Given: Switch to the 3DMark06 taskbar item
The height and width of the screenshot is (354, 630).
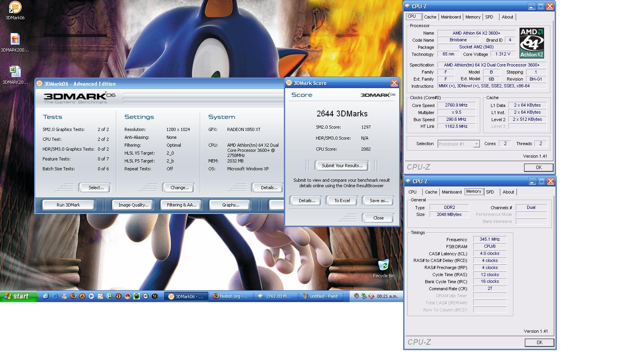Looking at the screenshot, I should point(185,296).
